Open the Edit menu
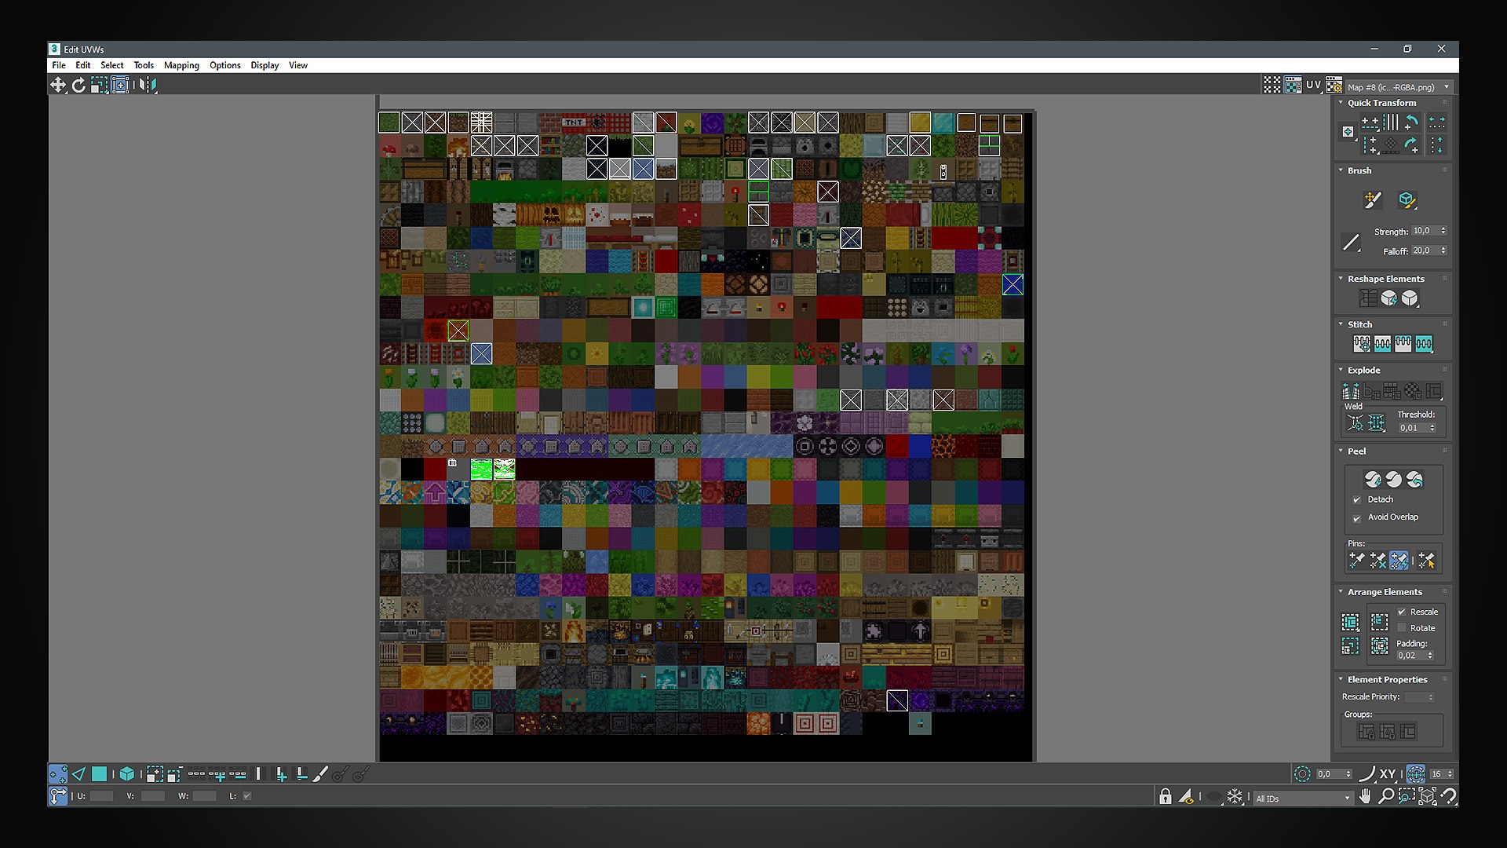 [83, 65]
